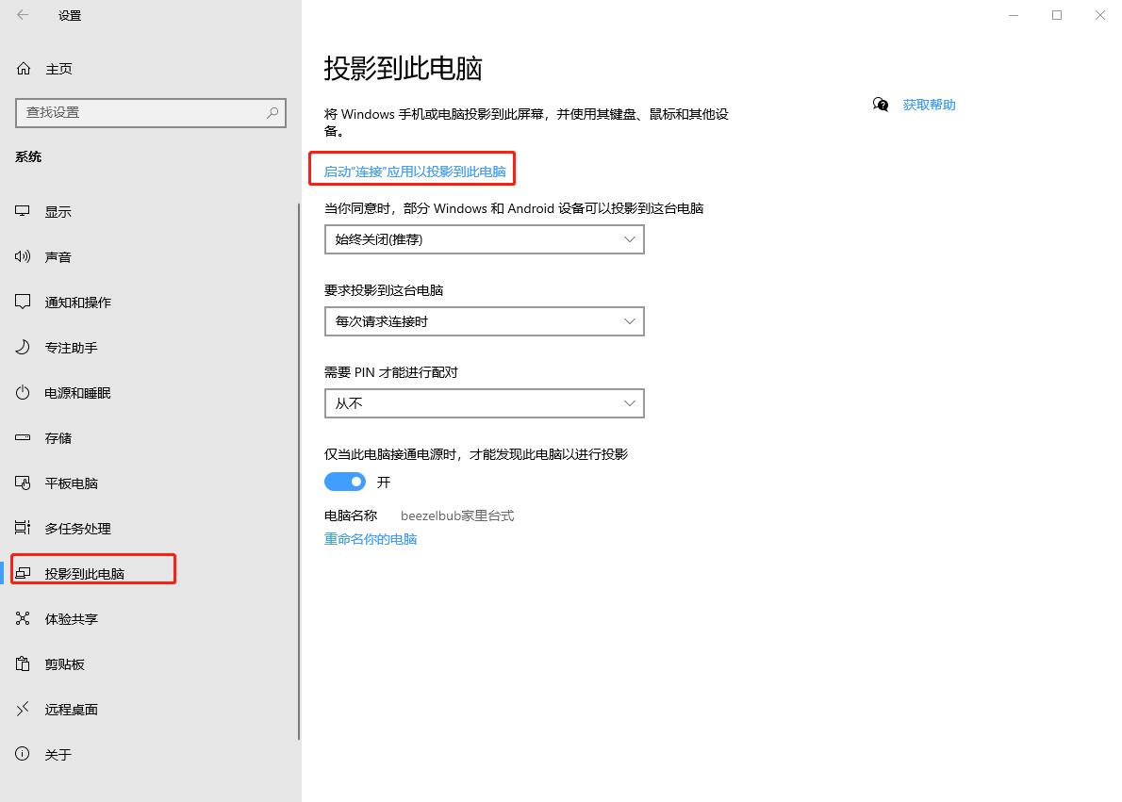Image resolution: width=1122 pixels, height=802 pixels.
Task: Expand the PIN pairing 从不 dropdown
Action: tap(484, 403)
